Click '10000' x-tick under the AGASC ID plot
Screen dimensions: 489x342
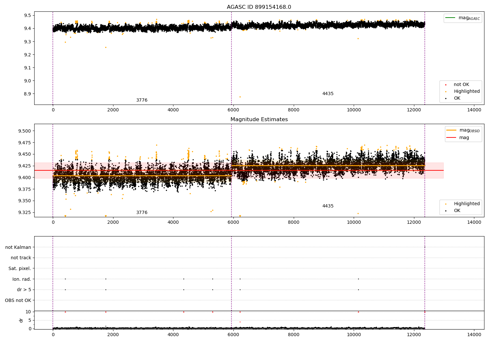(354, 110)
